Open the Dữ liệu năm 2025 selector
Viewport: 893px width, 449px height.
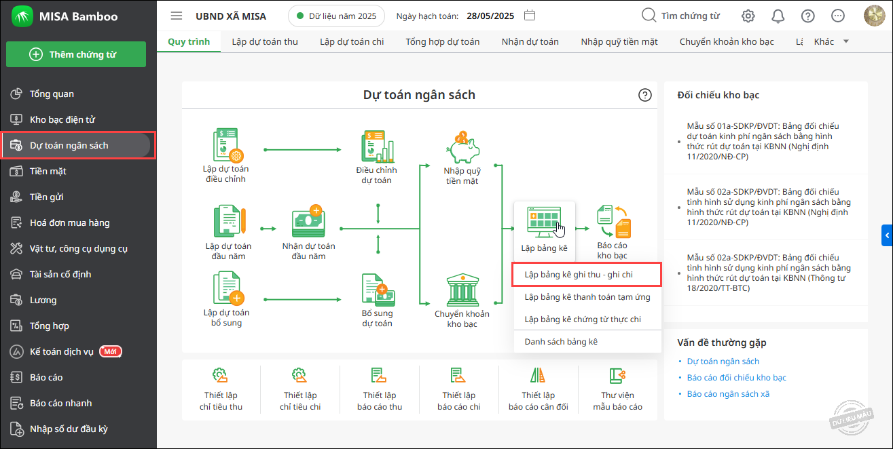[x=336, y=16]
